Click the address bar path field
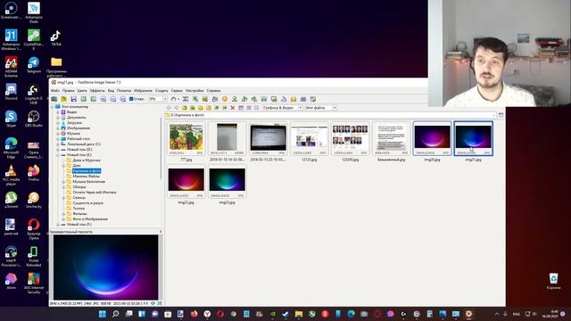 [331, 115]
